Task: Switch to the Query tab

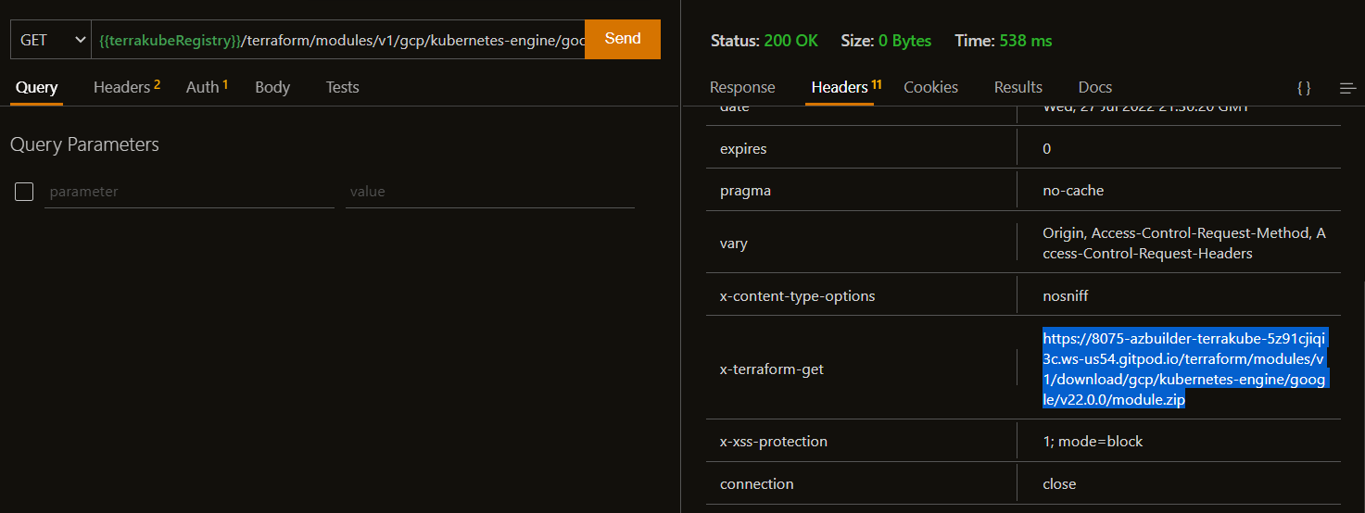Action: coord(36,88)
